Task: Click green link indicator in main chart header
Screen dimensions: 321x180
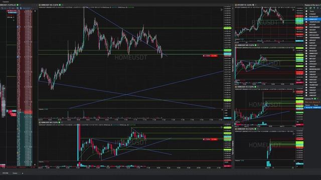Action: (60, 5)
